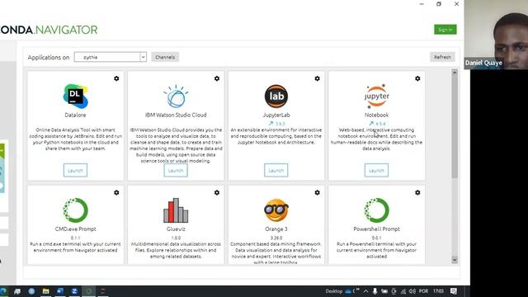The width and height of the screenshot is (528, 297).
Task: Click the Glueviz bar-chart icon
Action: (176, 210)
